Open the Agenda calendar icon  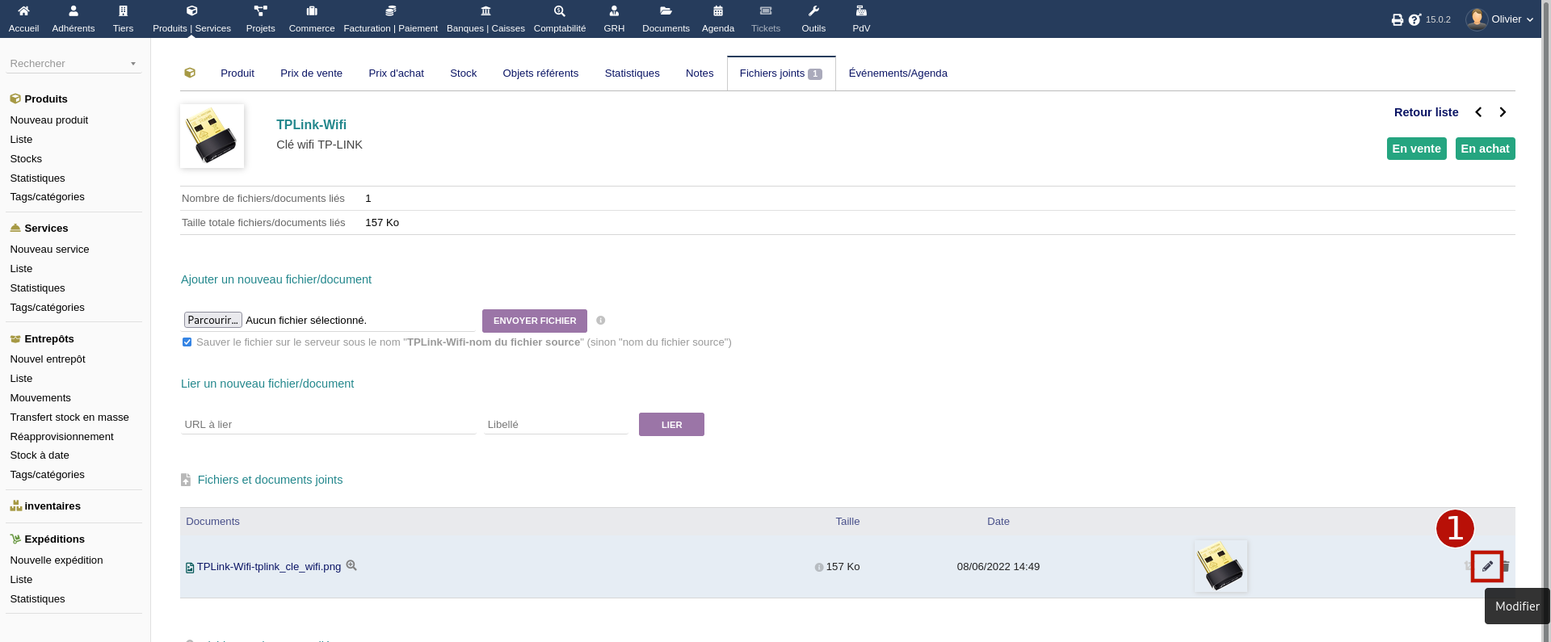point(718,11)
